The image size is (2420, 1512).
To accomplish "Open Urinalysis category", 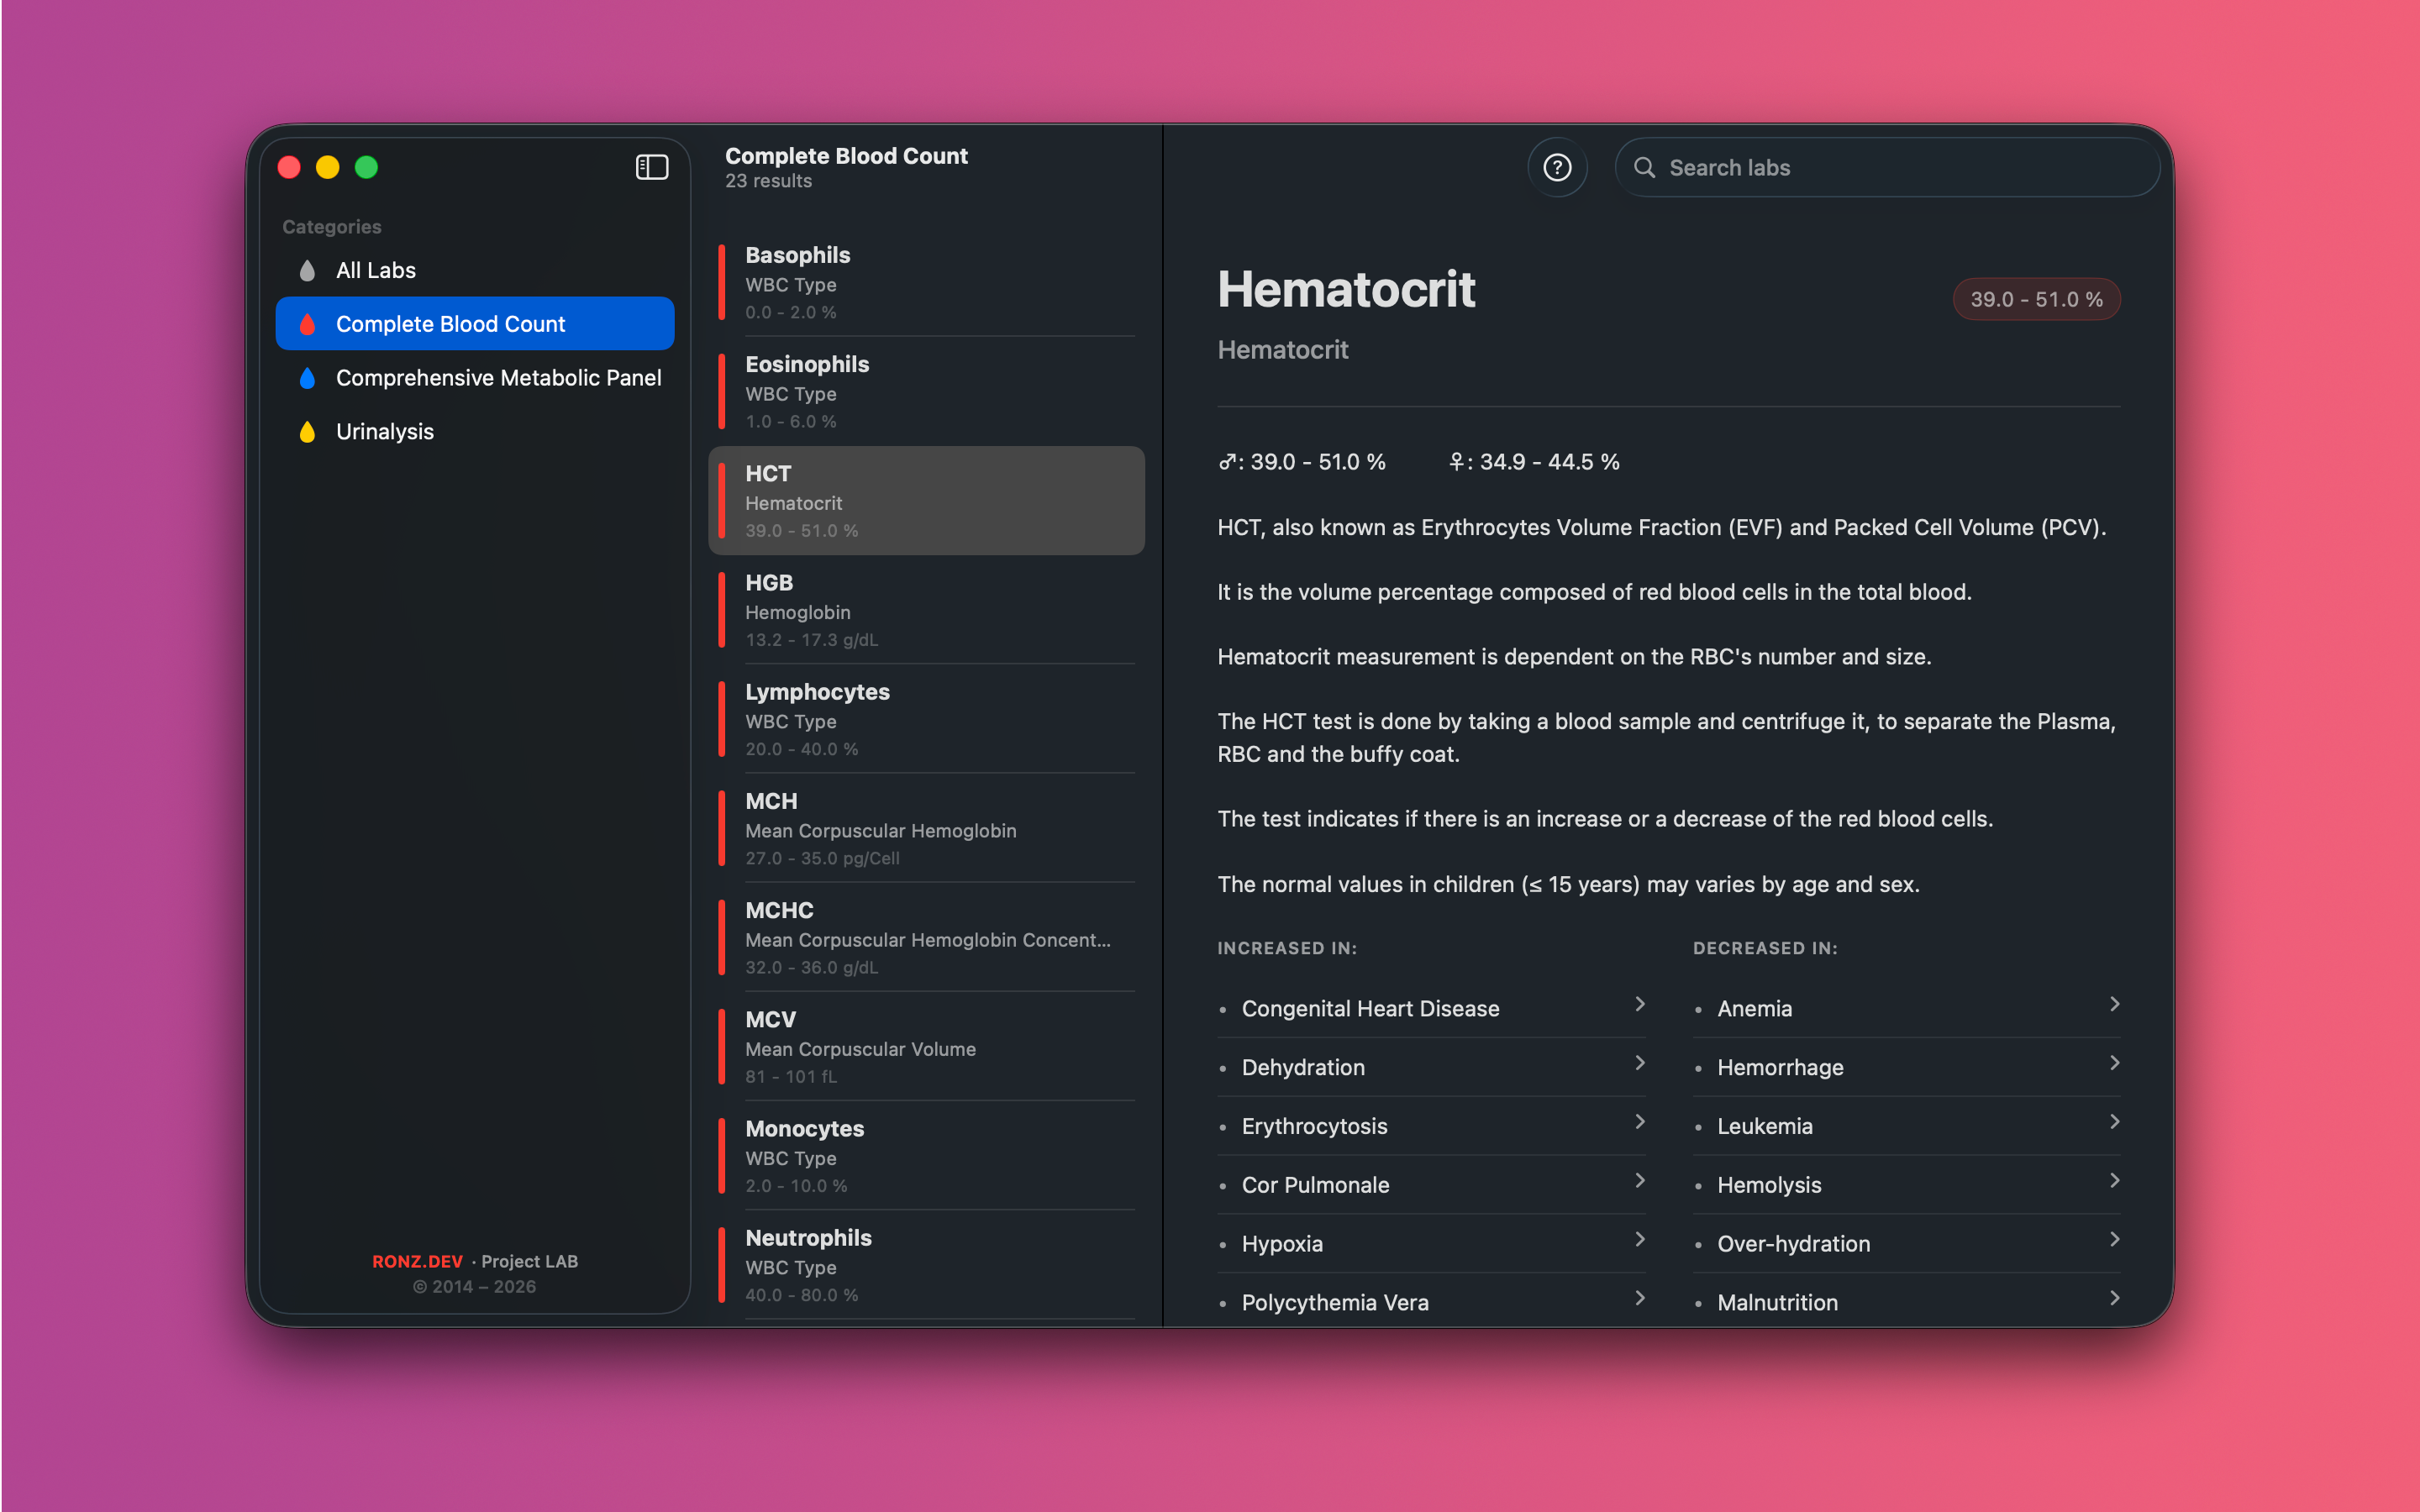I will pos(475,432).
